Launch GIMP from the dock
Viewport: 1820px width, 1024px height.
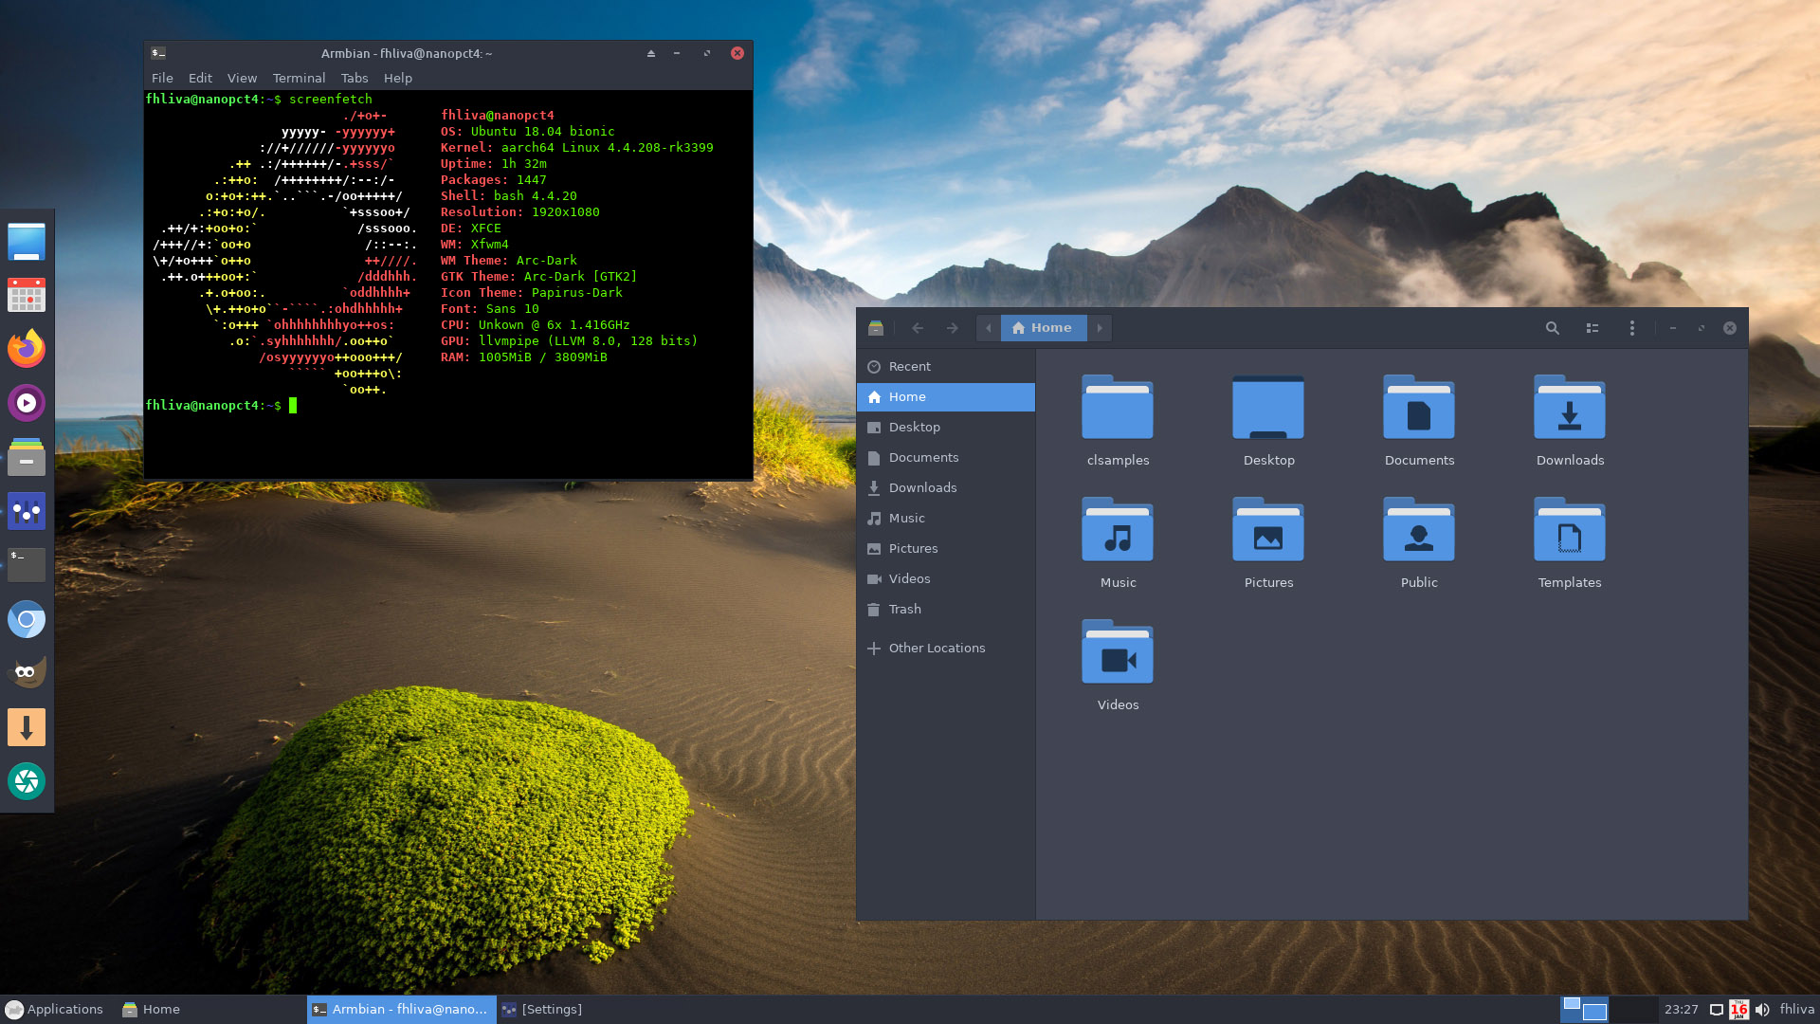(27, 673)
